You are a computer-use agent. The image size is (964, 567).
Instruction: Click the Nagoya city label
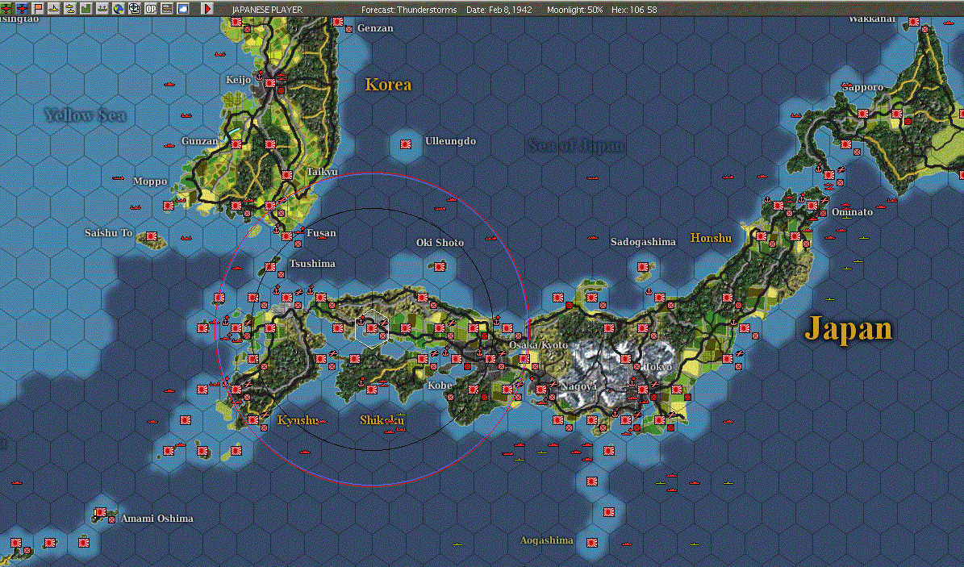579,386
